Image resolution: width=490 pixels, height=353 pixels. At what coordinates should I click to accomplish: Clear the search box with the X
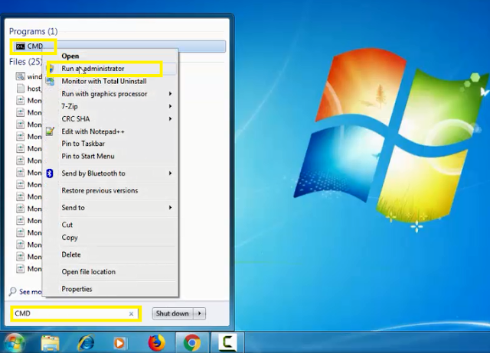point(131,314)
